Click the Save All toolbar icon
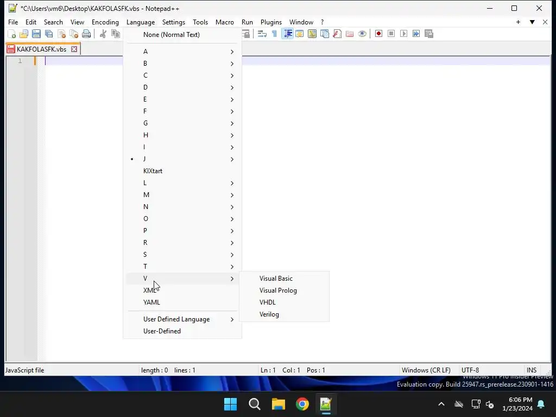 49,34
